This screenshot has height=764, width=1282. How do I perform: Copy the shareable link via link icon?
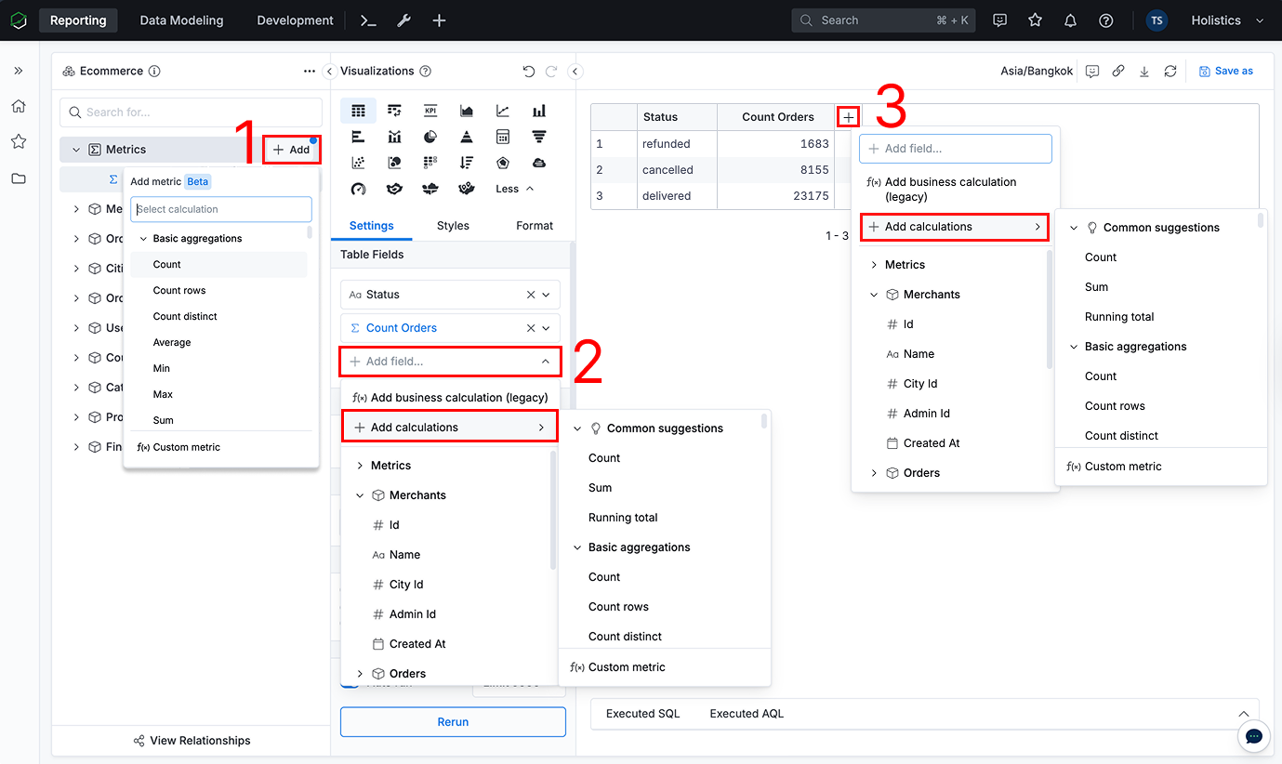click(x=1118, y=72)
